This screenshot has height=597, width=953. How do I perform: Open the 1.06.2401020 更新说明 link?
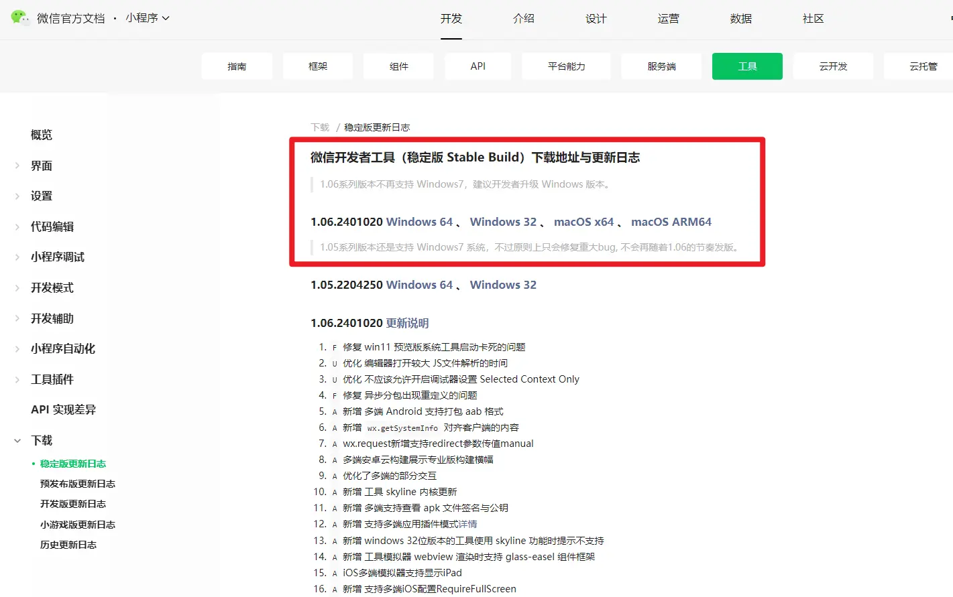pyautogui.click(x=407, y=323)
